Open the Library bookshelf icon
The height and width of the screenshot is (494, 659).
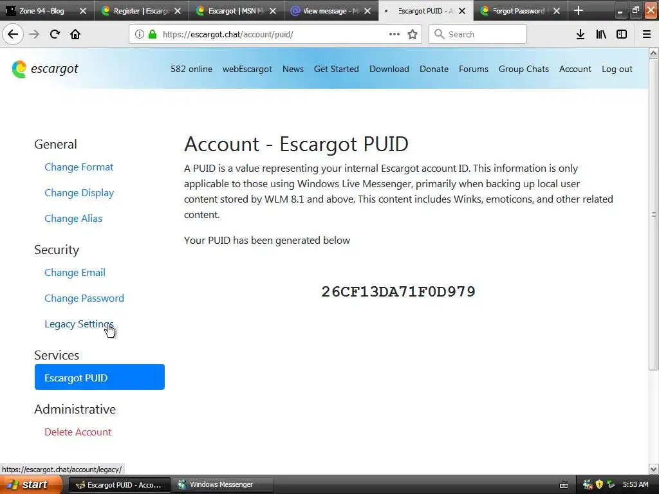601,34
